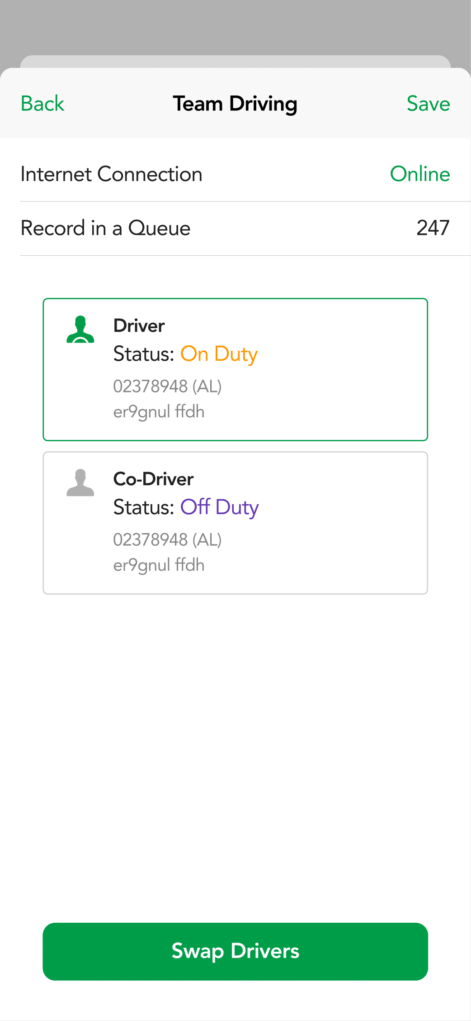Click the green Driver steering-wheel icon

[80, 329]
